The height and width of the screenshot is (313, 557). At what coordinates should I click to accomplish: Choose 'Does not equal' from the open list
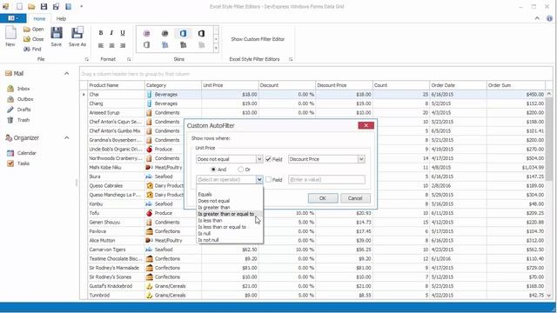214,201
